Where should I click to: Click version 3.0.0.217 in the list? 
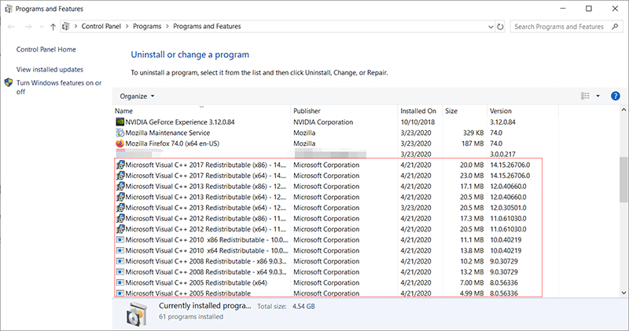tap(502, 154)
